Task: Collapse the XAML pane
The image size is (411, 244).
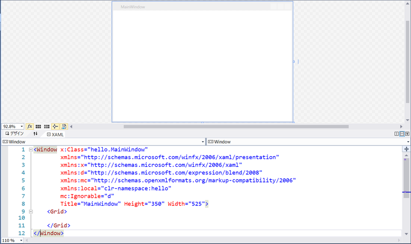Action: click(x=407, y=134)
